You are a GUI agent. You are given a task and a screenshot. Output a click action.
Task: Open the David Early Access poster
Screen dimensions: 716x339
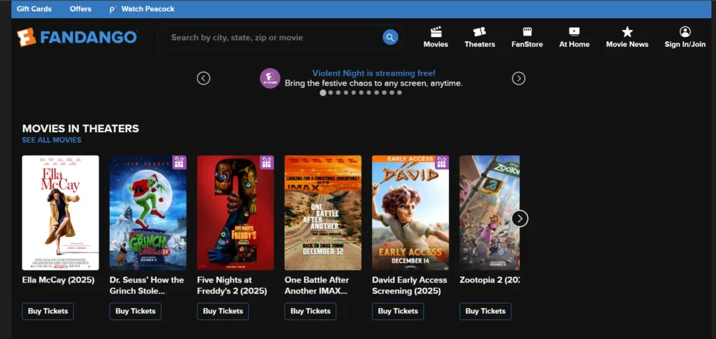[410, 212]
